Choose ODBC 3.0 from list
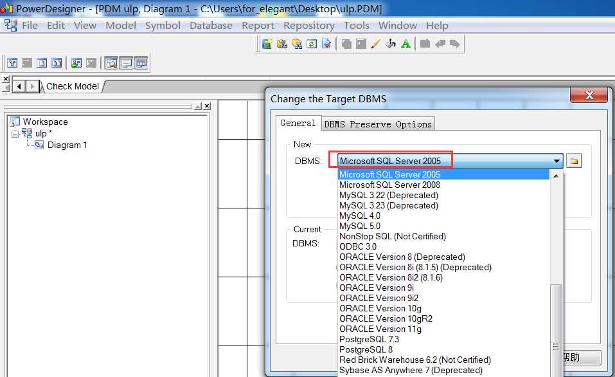This screenshot has height=377, width=615. pyautogui.click(x=443, y=246)
